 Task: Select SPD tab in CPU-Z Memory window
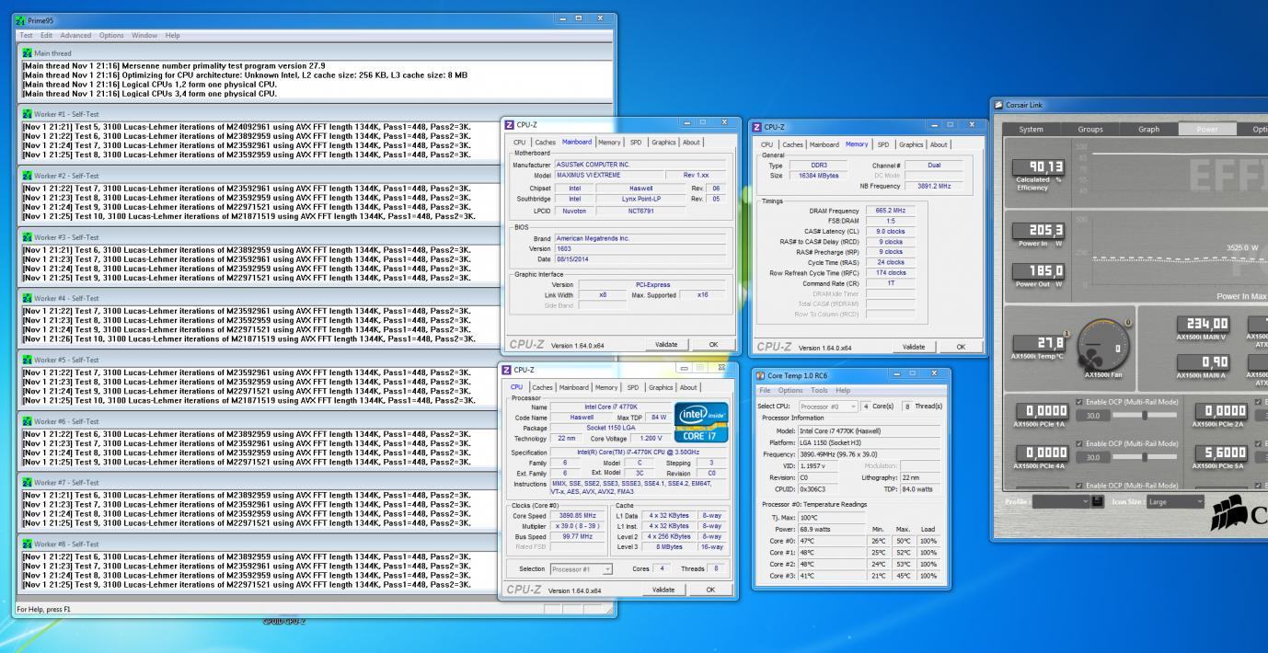click(x=882, y=144)
